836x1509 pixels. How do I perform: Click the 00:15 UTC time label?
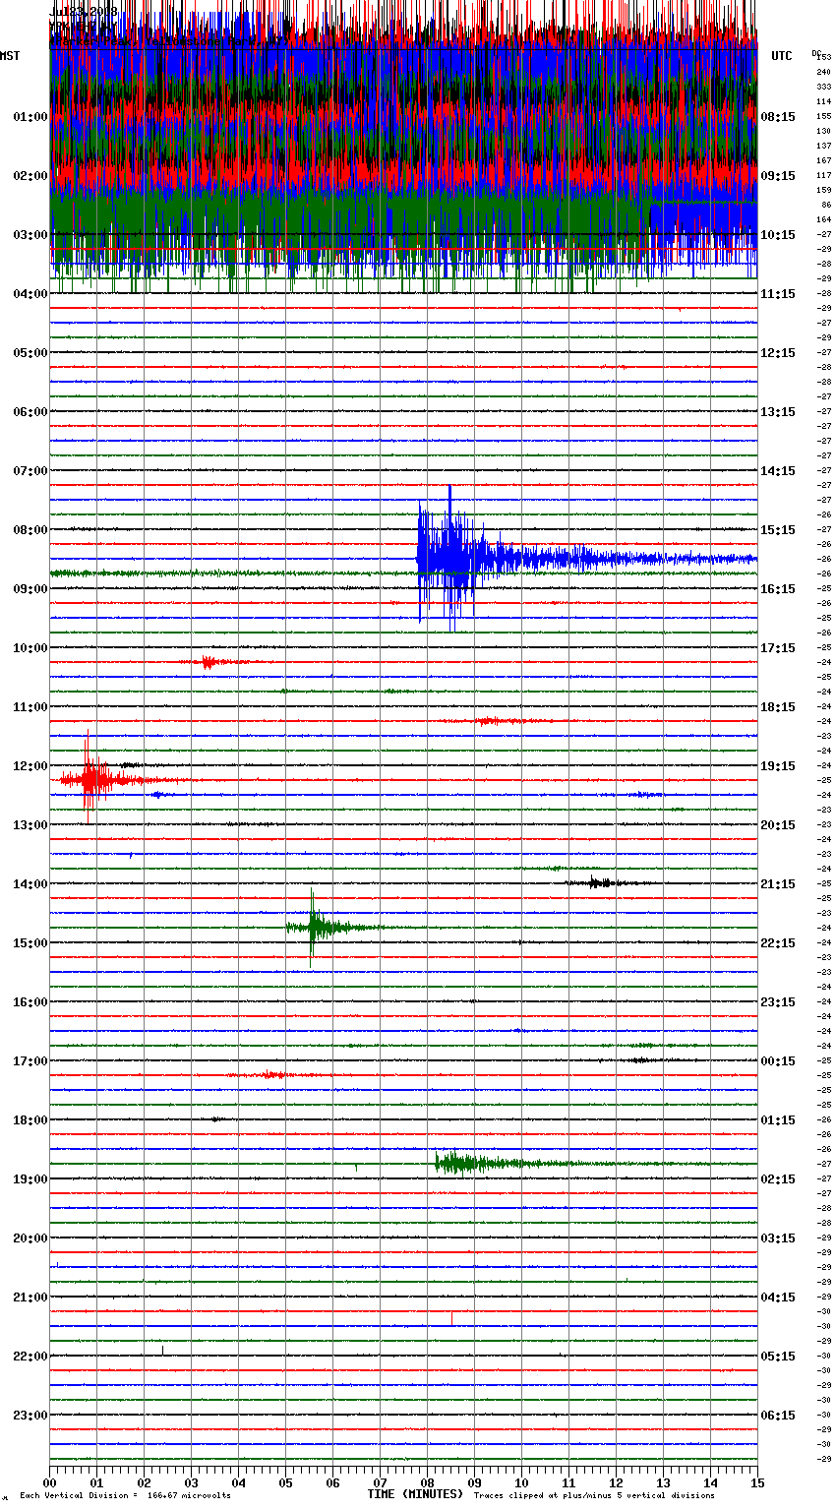point(778,1061)
